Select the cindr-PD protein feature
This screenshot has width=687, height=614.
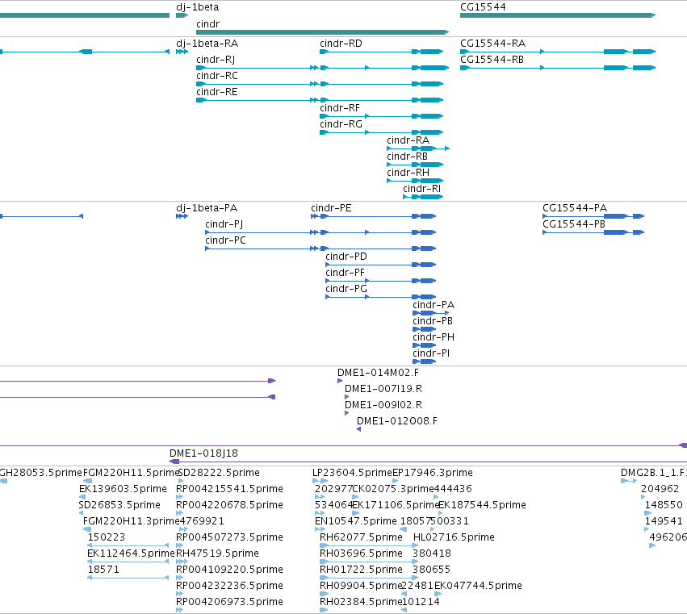click(x=381, y=265)
